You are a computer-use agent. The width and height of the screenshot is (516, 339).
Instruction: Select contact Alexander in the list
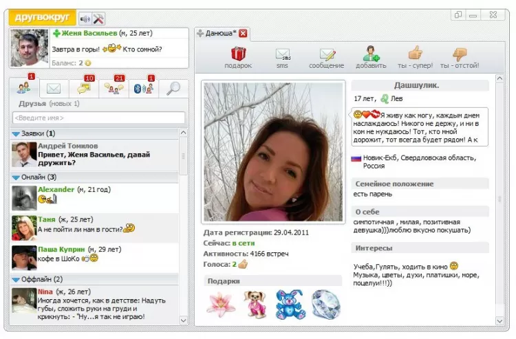[95, 198]
